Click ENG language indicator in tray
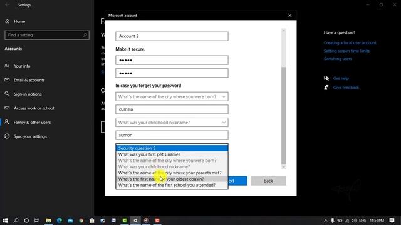The height and width of the screenshot is (225, 401). 362,221
